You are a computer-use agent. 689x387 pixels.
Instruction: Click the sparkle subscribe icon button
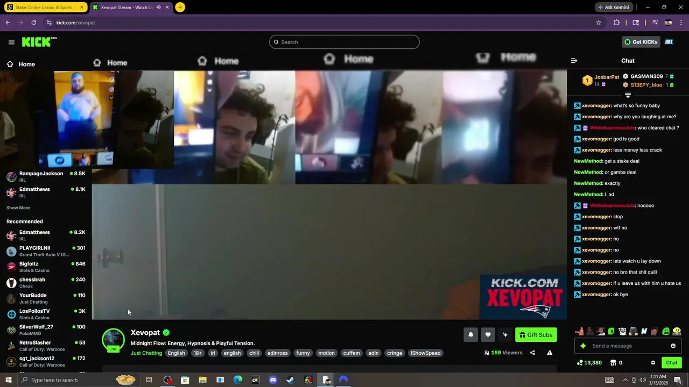click(x=505, y=335)
